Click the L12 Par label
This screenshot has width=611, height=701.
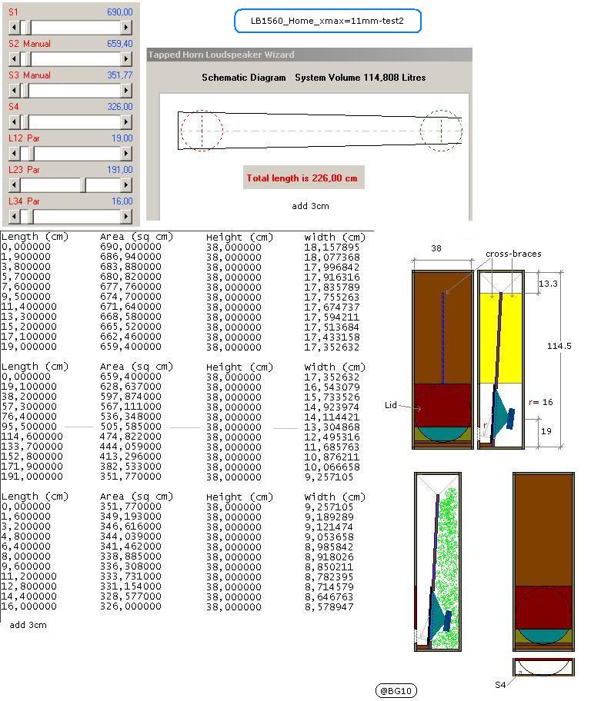pos(24,138)
